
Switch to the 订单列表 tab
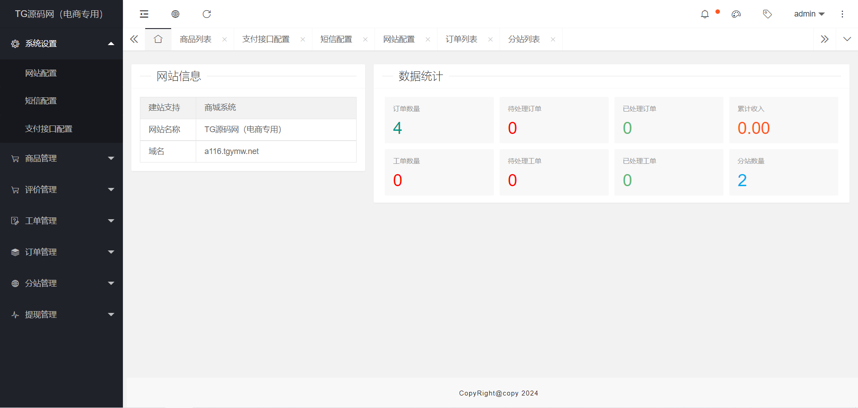click(461, 39)
